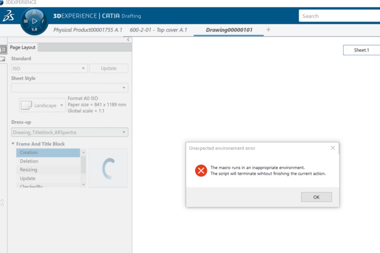The image size is (380, 253).
Task: Click the 3DS Dassault logo icon
Action: (8, 16)
